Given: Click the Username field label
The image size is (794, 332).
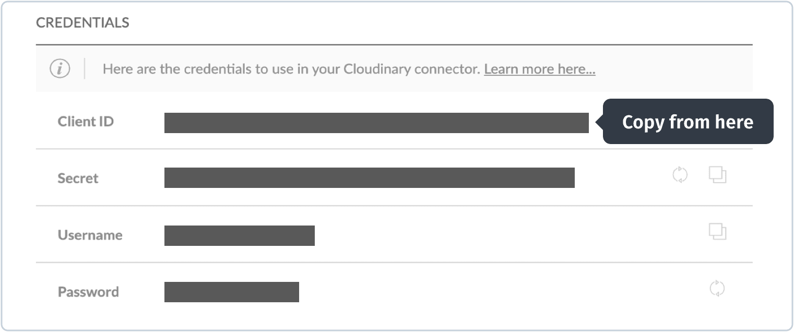Looking at the screenshot, I should coord(90,235).
